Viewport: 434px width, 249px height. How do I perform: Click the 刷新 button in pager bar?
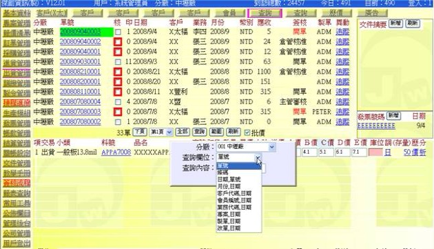point(234,132)
